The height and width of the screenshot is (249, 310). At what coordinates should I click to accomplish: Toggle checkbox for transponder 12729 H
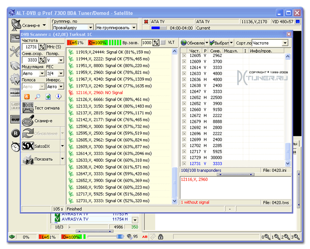[184, 158]
